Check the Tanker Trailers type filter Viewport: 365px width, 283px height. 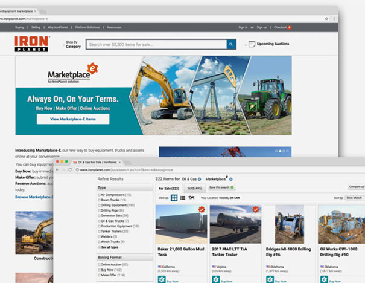coord(99,232)
